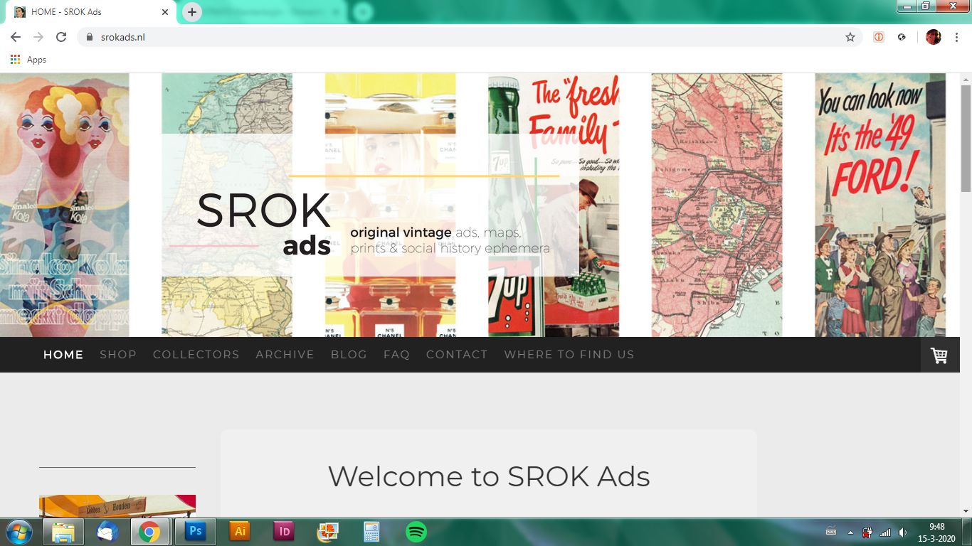Launch Illustrator from the taskbar
Image resolution: width=972 pixels, height=546 pixels.
click(240, 532)
